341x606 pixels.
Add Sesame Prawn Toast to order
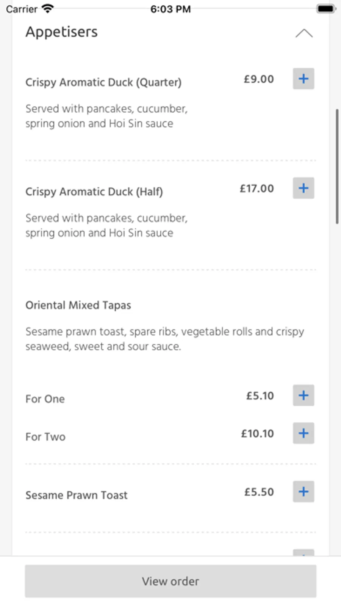[x=303, y=492]
